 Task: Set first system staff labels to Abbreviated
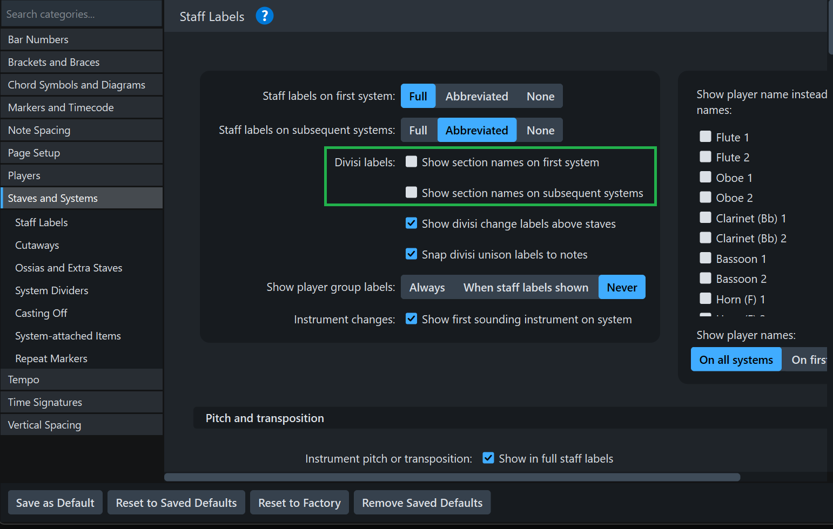click(476, 96)
